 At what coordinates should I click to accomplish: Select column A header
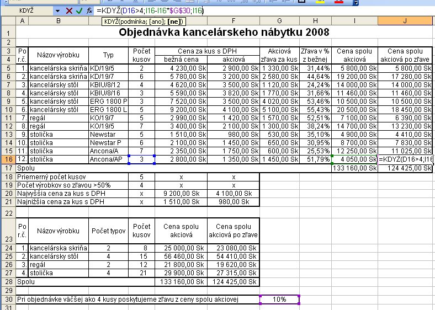coord(22,21)
